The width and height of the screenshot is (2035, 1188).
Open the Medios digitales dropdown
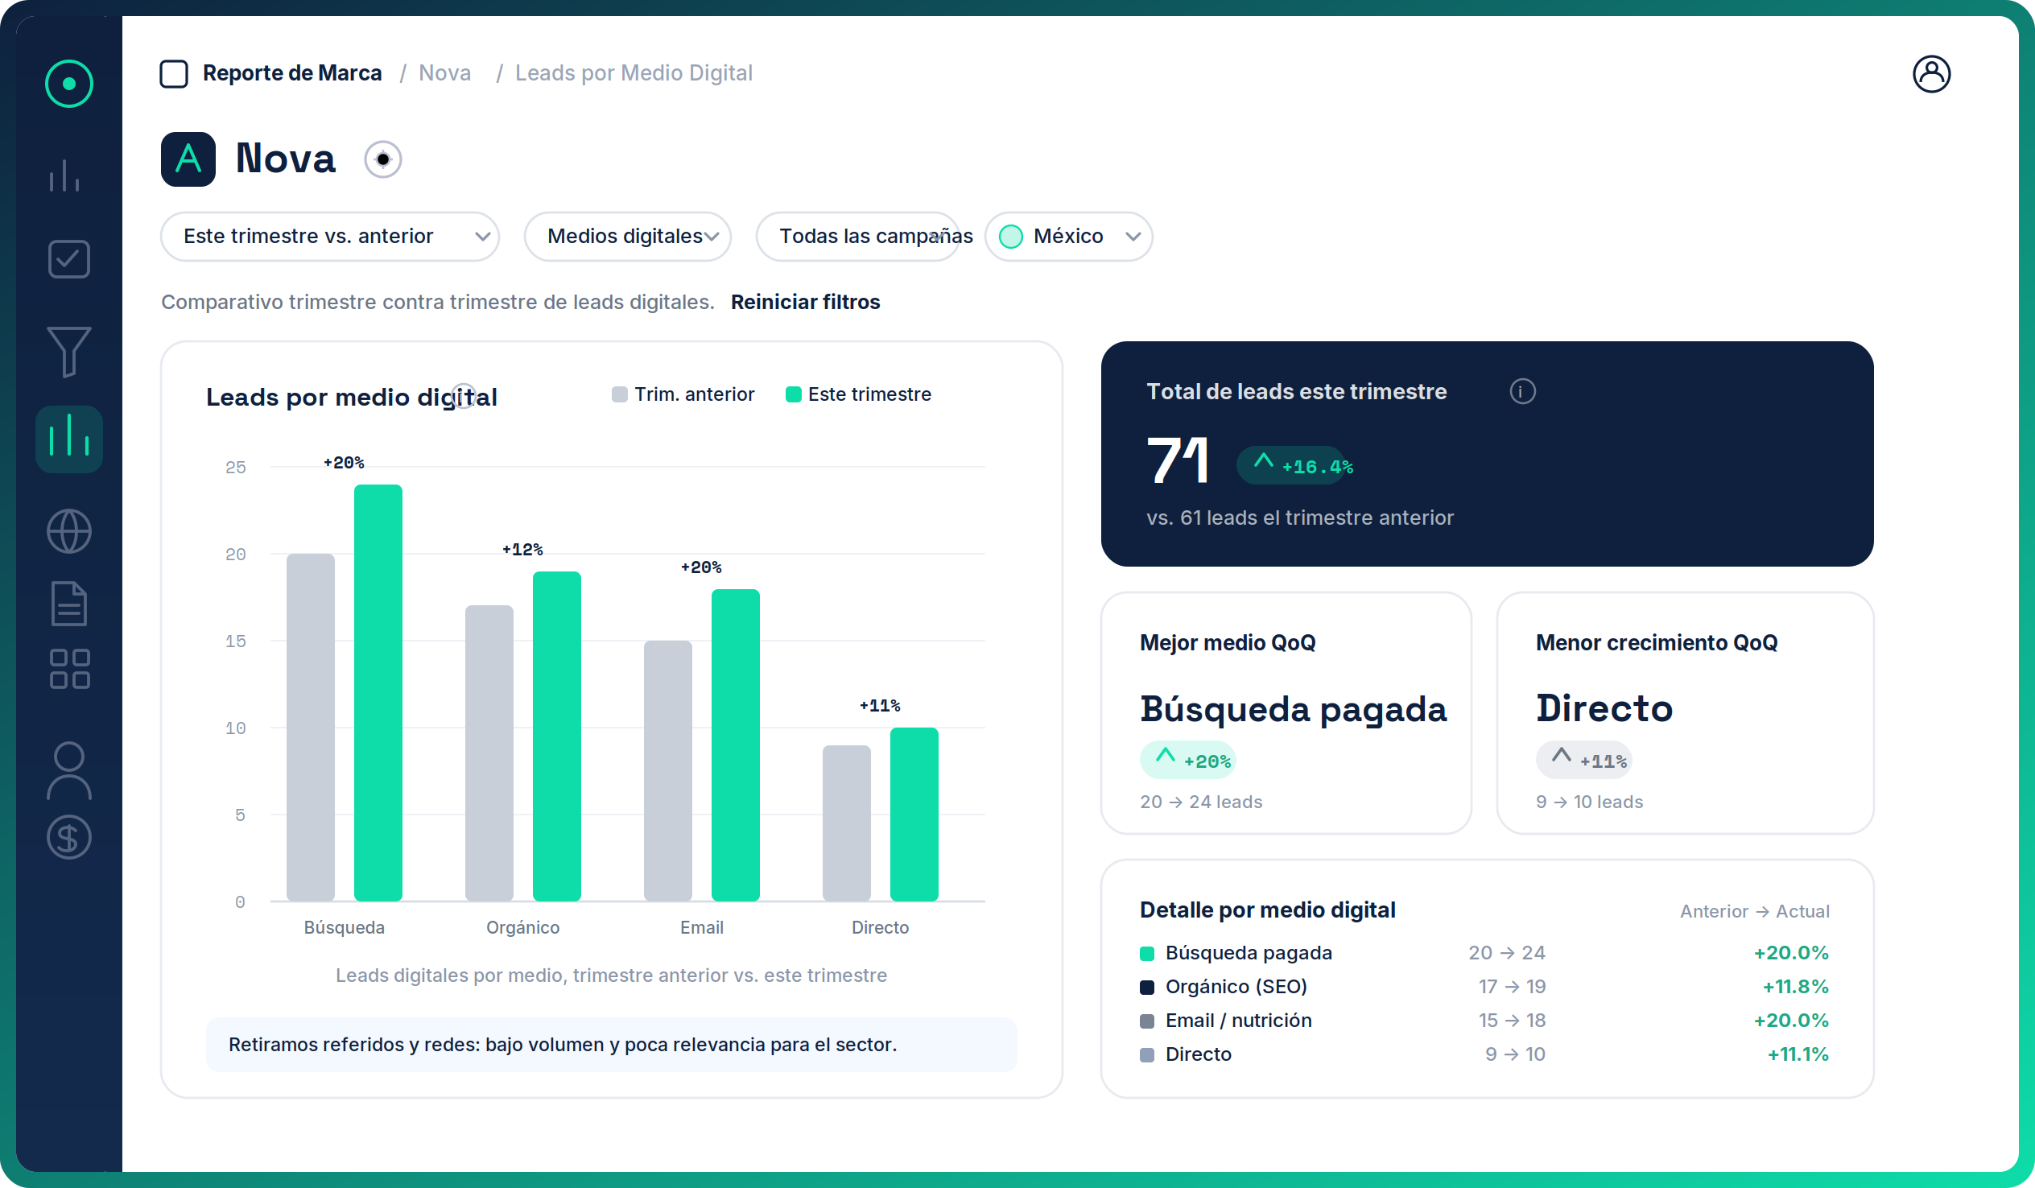click(627, 237)
